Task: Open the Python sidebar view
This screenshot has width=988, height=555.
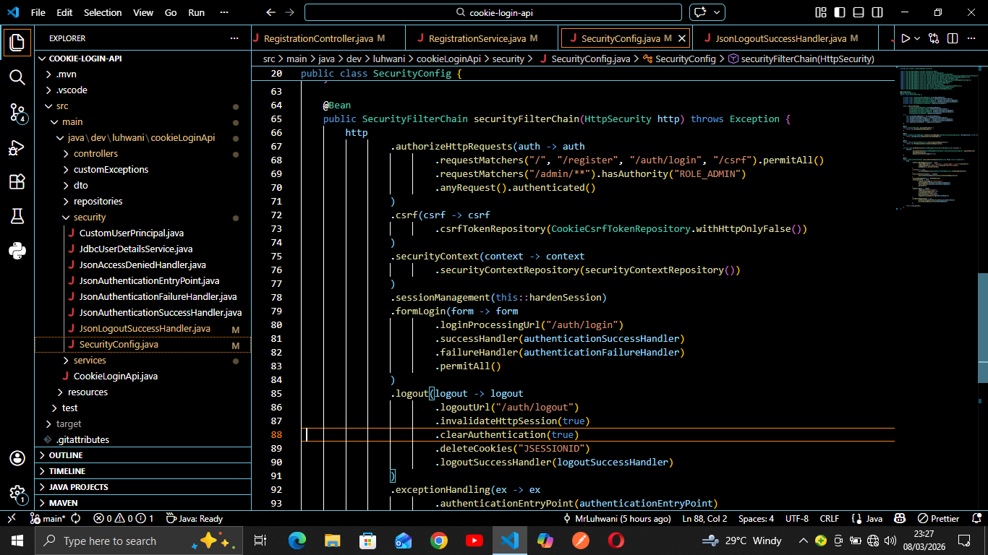Action: coord(17,251)
